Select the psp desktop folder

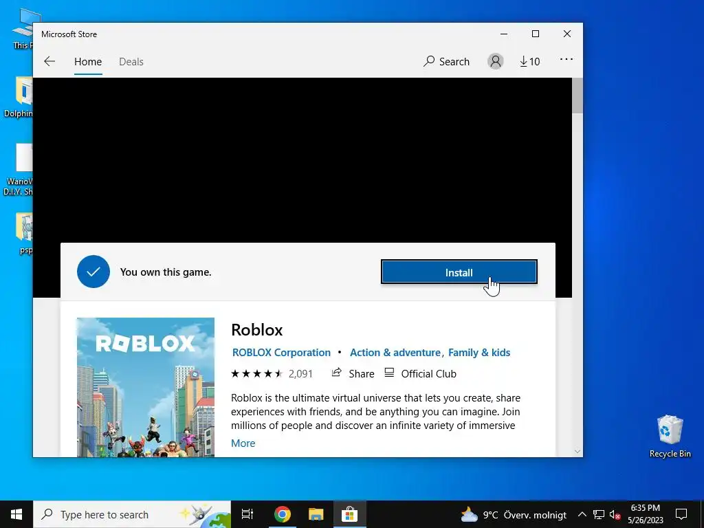coord(24,234)
